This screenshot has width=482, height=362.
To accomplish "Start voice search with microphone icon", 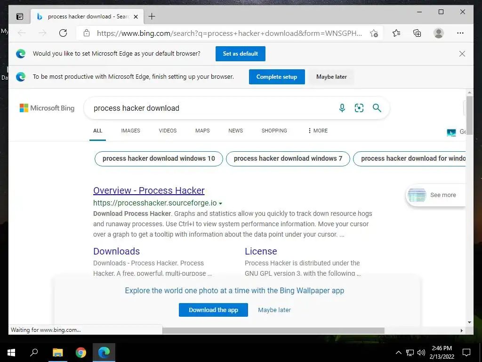I will (342, 108).
